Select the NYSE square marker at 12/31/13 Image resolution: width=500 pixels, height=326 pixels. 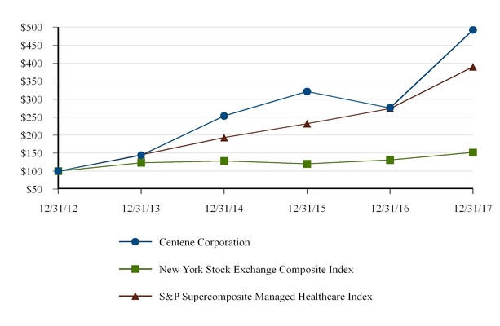(141, 162)
